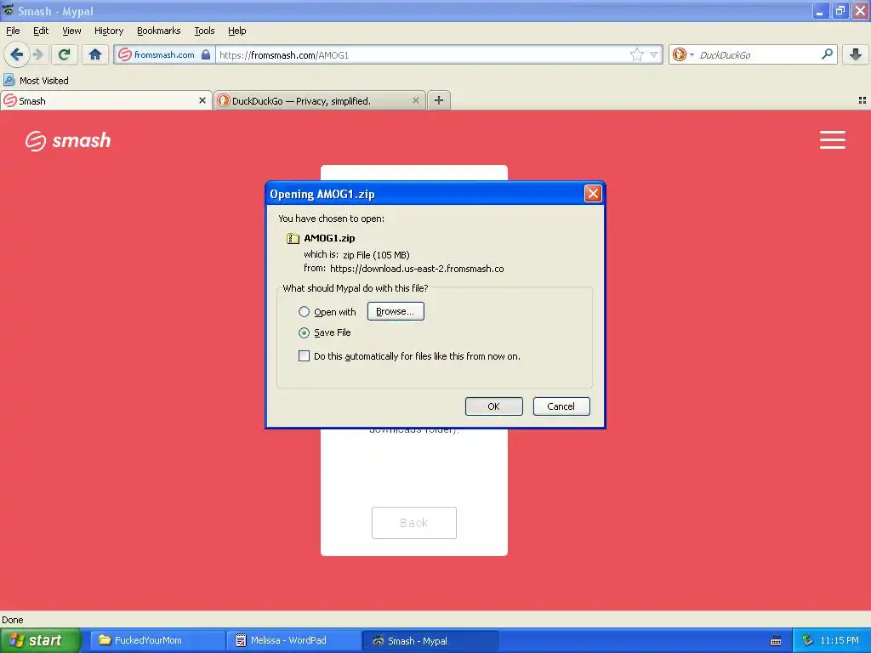Click the browser Back arrow button
Image resolution: width=871 pixels, height=653 pixels.
coord(16,54)
